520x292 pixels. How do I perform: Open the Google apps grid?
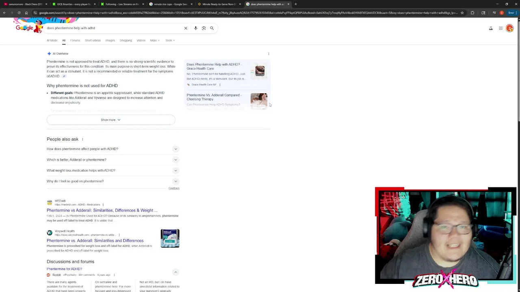[x=500, y=28]
